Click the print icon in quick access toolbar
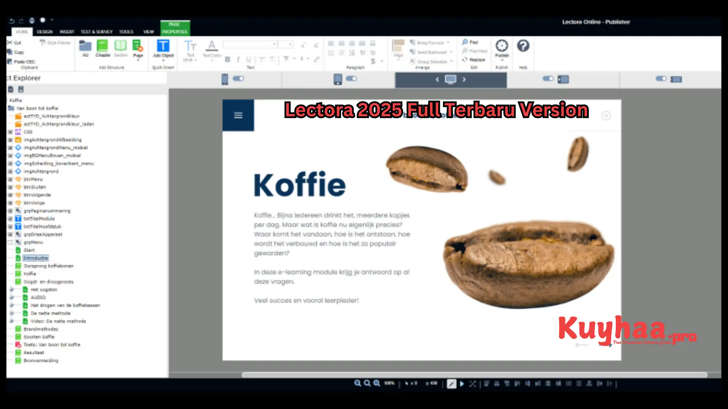The image size is (728, 409). point(32,20)
